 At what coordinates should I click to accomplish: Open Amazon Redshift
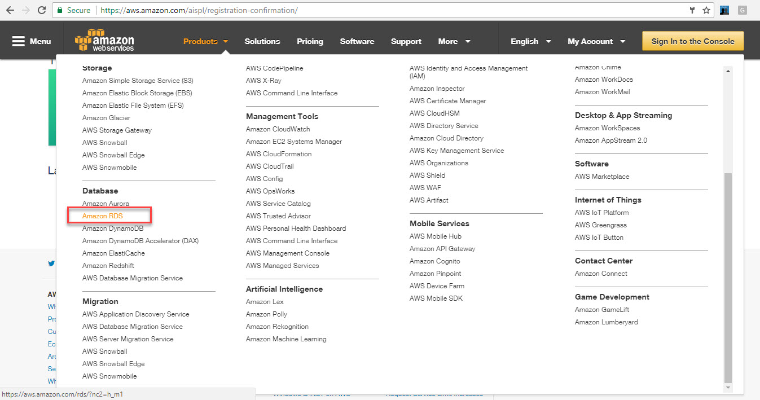[x=108, y=266]
